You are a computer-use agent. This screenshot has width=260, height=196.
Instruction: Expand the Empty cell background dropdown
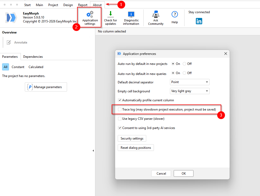190,91
